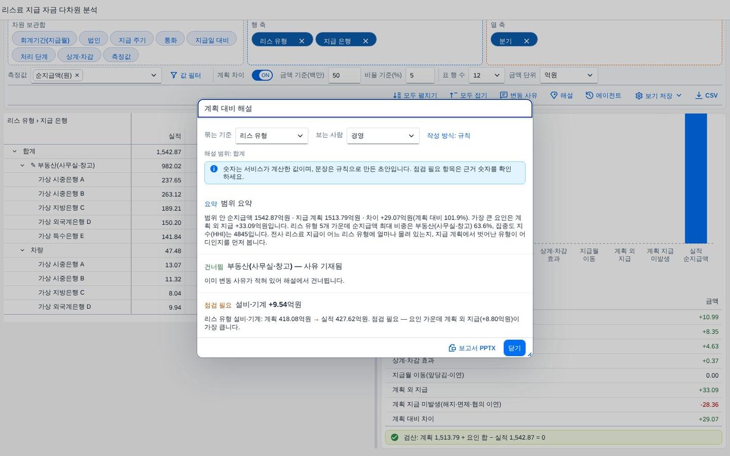Select the 통화 dimension chip

(x=170, y=40)
